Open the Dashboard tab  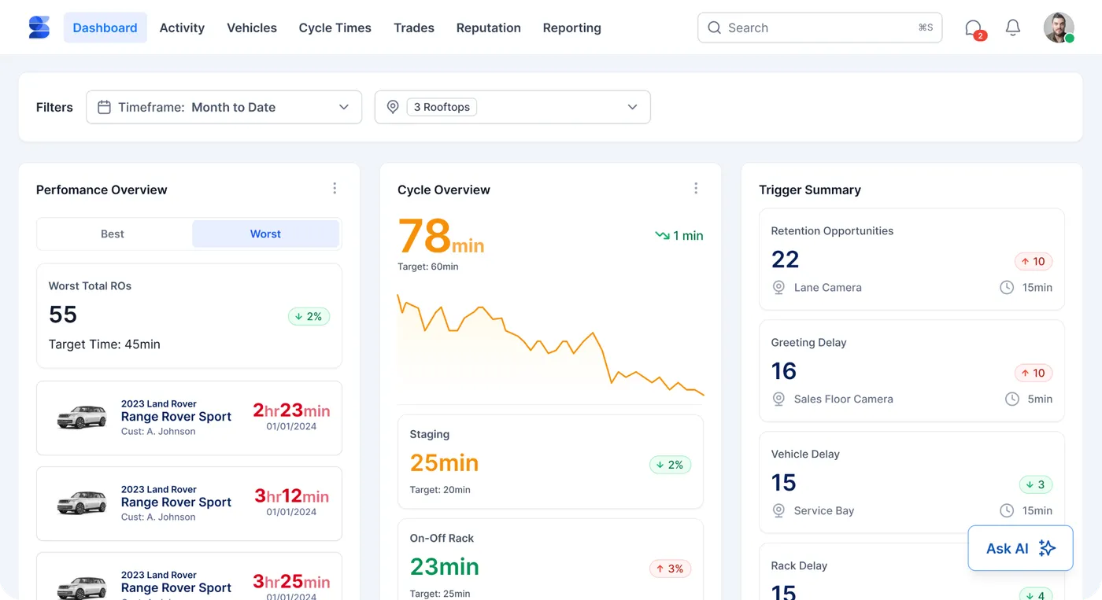105,28
